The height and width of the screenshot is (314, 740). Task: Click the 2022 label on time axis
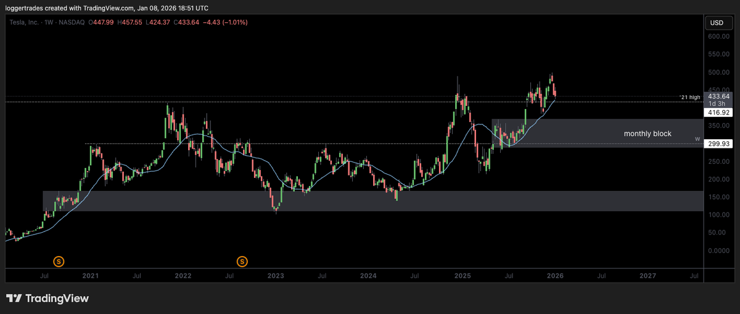tap(183, 276)
